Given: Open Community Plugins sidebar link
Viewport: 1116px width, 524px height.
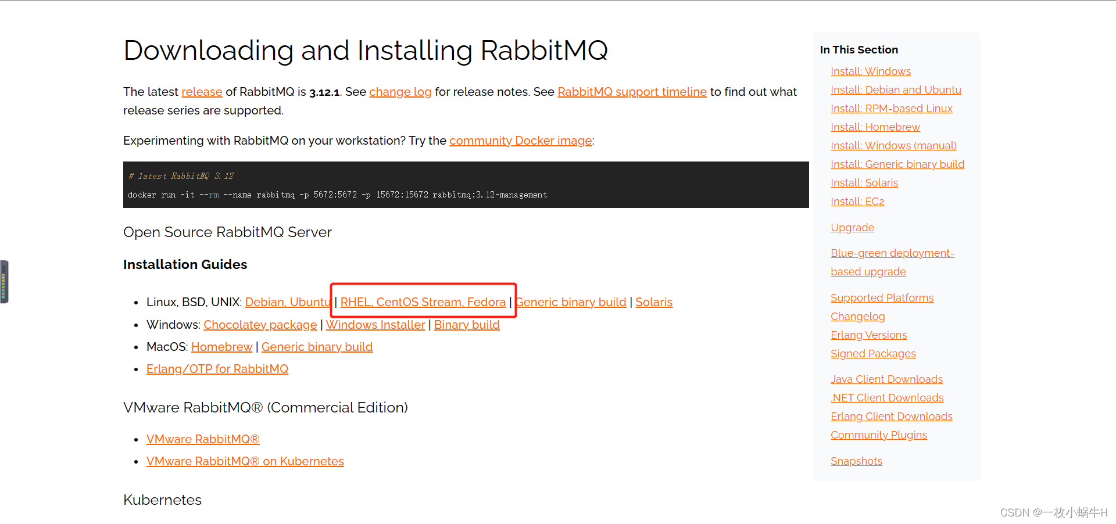Looking at the screenshot, I should (878, 435).
